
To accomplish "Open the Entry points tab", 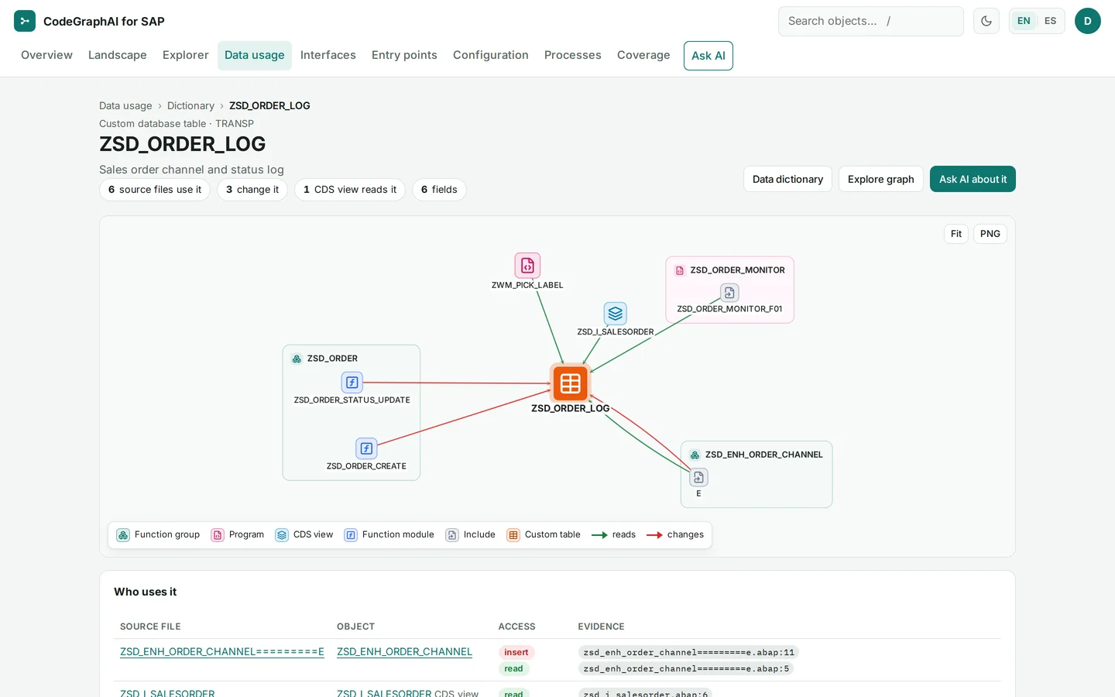I will [x=404, y=55].
